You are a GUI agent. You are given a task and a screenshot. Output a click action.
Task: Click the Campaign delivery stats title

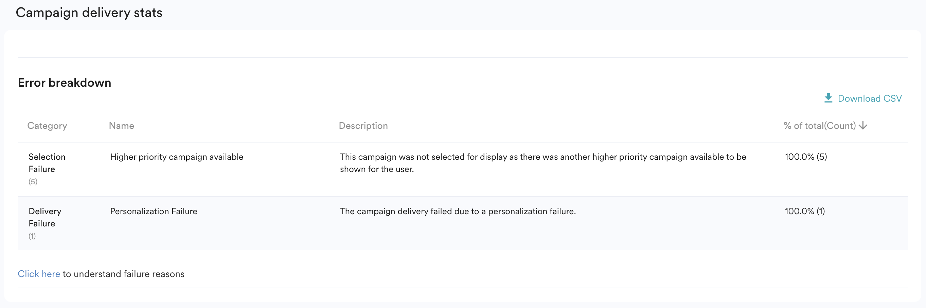tap(89, 13)
